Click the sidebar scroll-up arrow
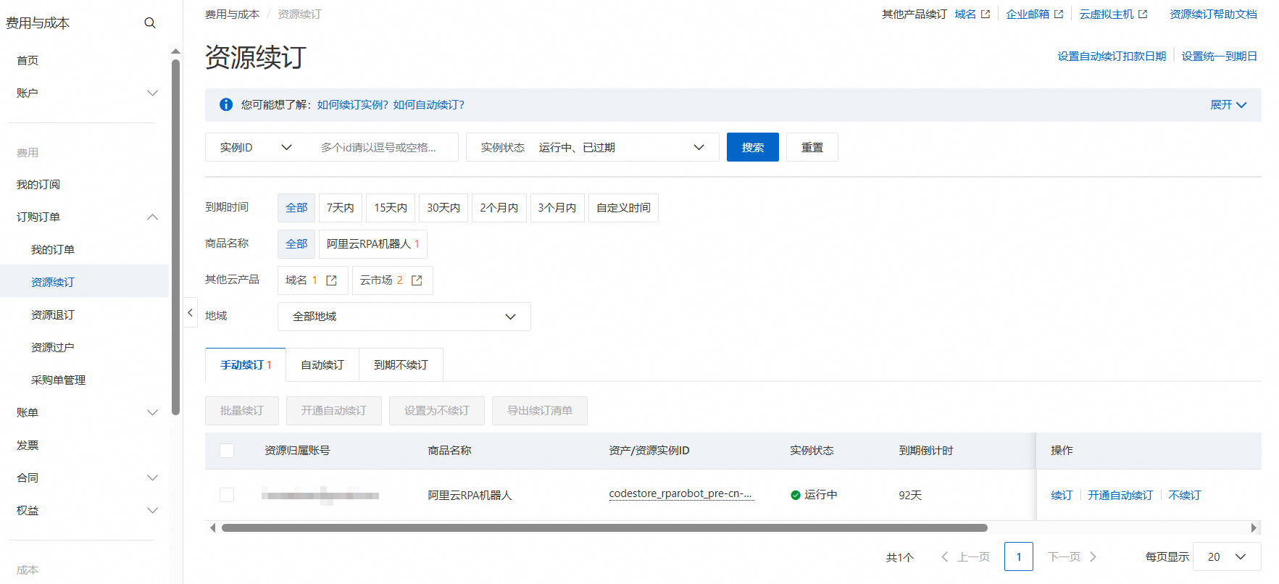Screen dimensions: 1279x584 [175, 51]
